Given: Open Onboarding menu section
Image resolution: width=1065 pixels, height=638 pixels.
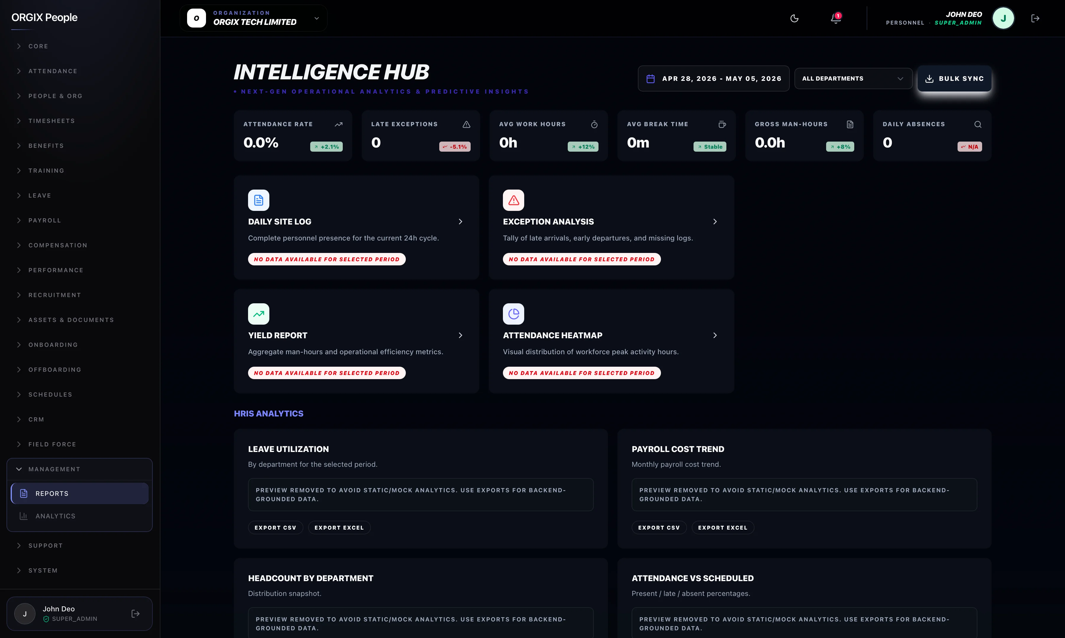Looking at the screenshot, I should pos(80,345).
